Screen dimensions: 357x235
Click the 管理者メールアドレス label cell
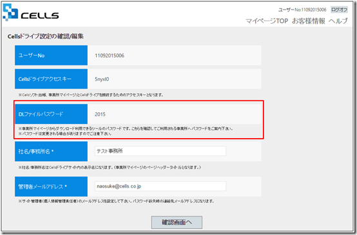click(51, 186)
